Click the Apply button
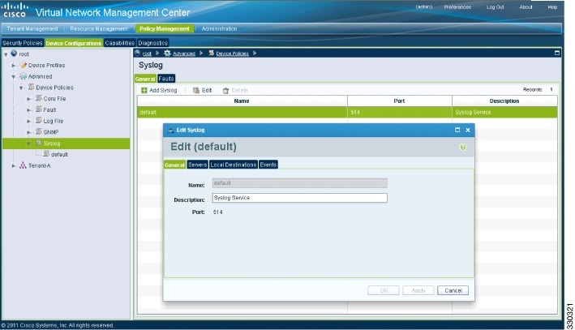 coord(418,290)
